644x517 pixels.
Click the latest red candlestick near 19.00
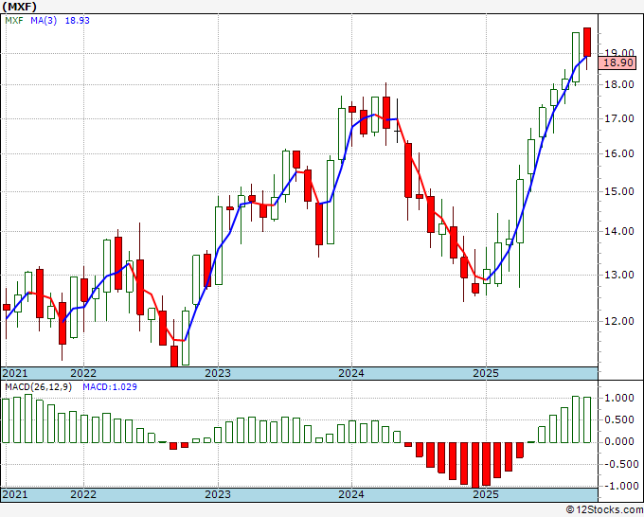point(587,43)
